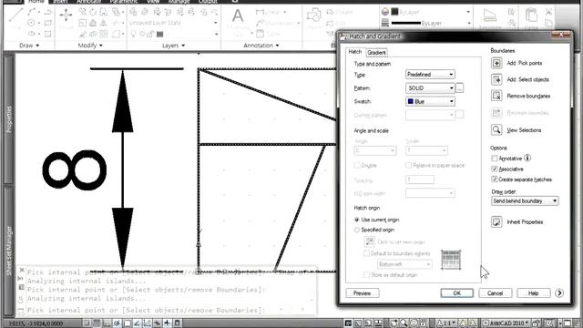
Task: Check Default to boundary extents
Action: [366, 253]
